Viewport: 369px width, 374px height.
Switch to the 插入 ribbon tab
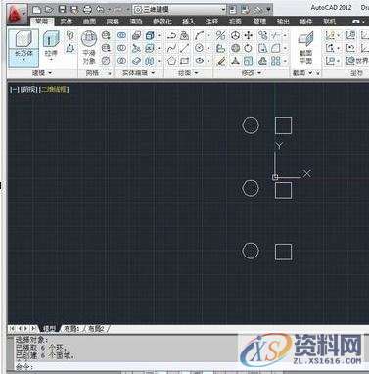click(x=188, y=22)
